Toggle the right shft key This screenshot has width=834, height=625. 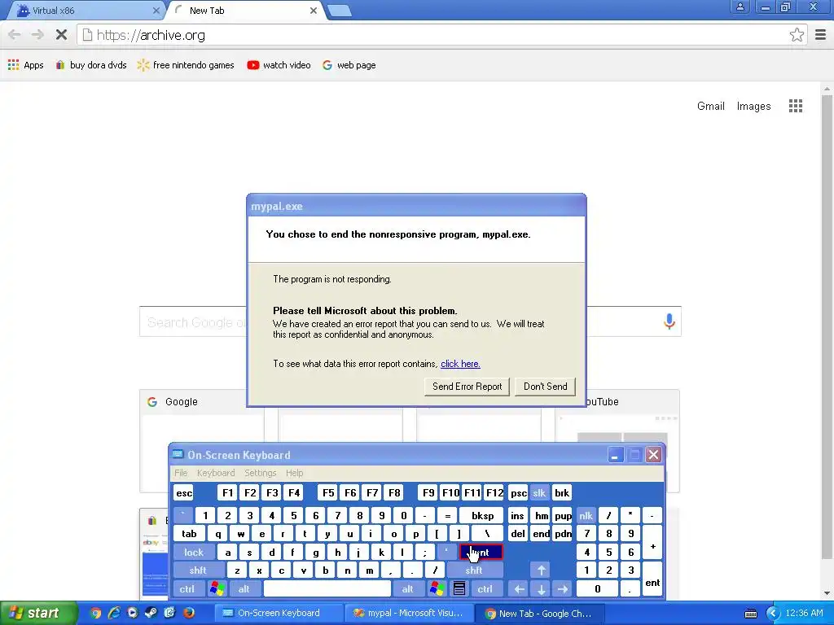[x=474, y=570]
